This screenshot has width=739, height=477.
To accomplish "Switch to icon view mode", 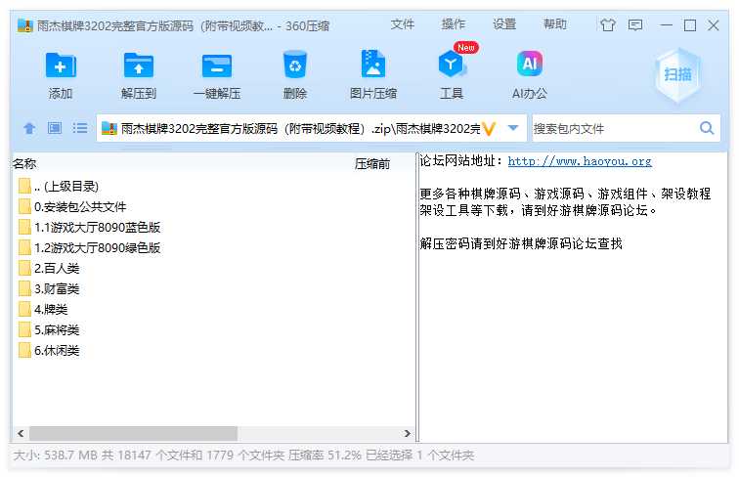I will click(x=55, y=128).
